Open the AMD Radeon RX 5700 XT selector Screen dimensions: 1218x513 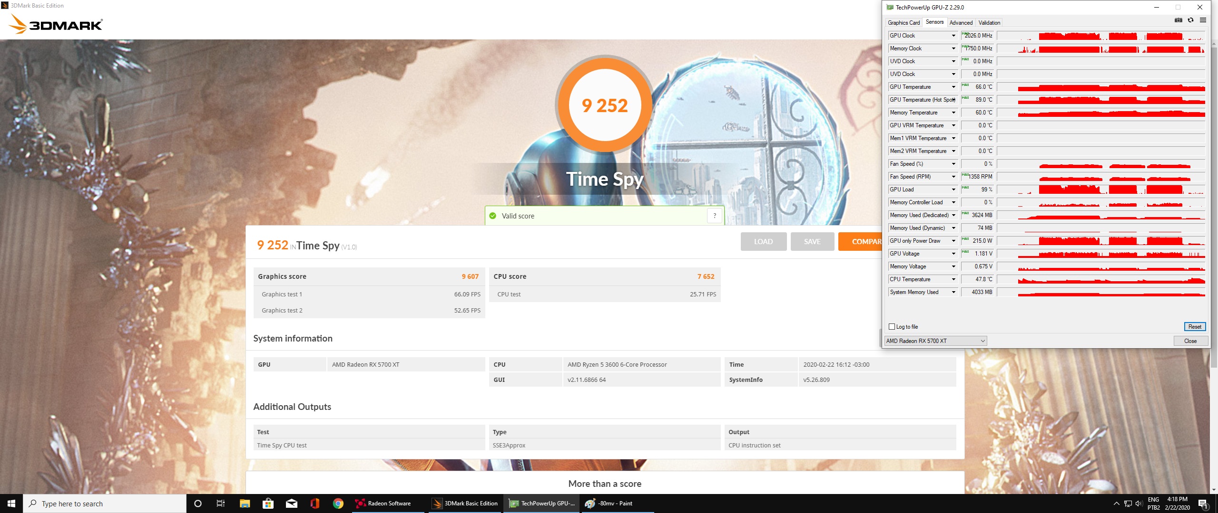click(935, 341)
